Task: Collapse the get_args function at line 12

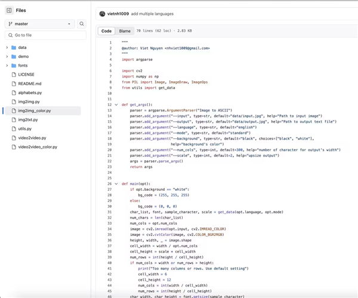Action: coord(116,105)
